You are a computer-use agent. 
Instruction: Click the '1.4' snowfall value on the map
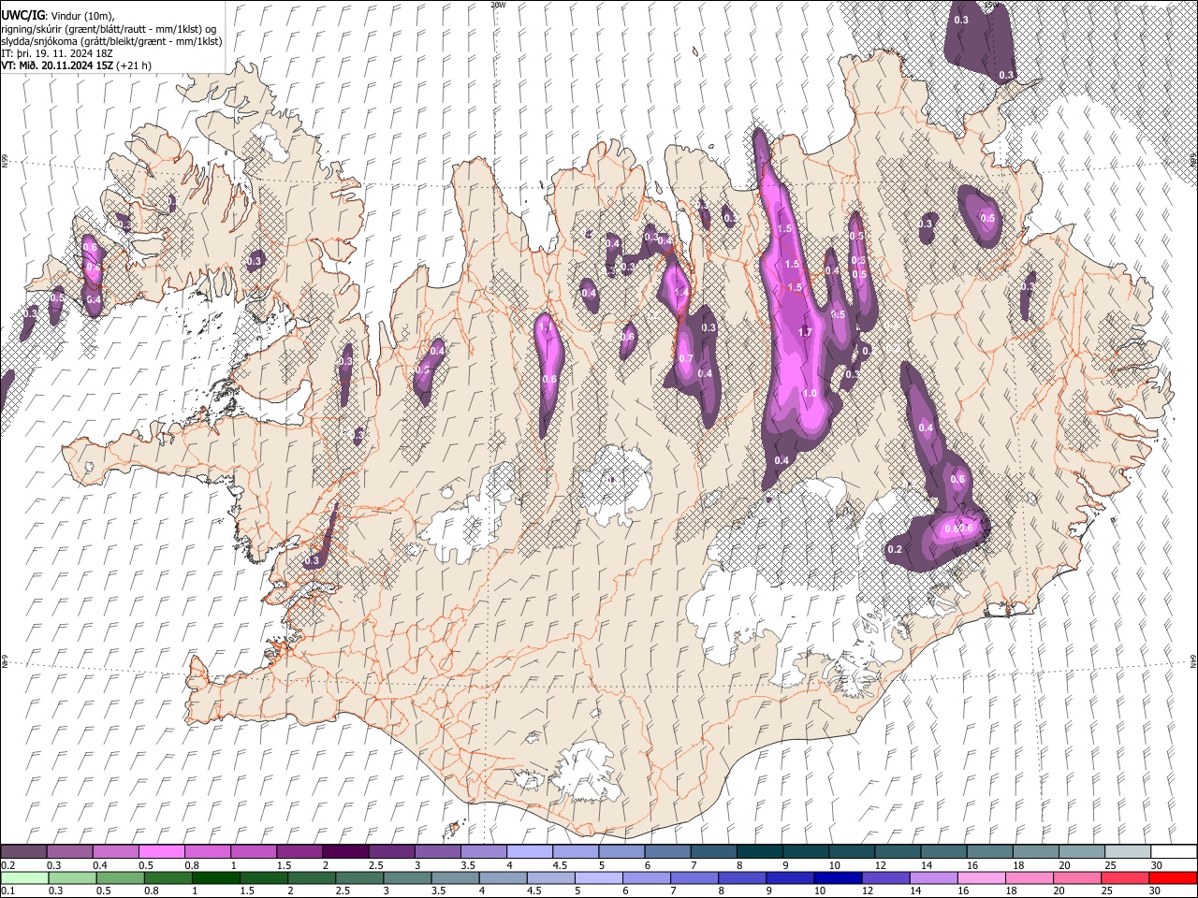tap(681, 292)
